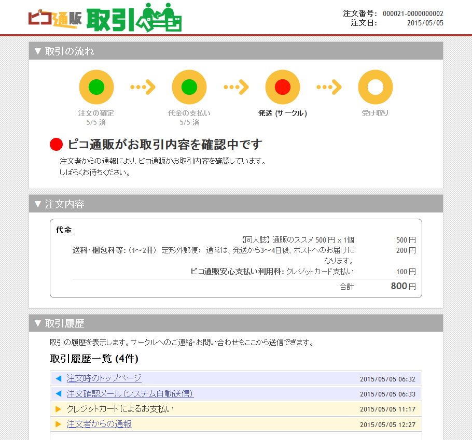The image size is (472, 440).
Task: Click the red status dot beside ピコ通販がお取引内容を確認中です
Action: click(x=56, y=145)
